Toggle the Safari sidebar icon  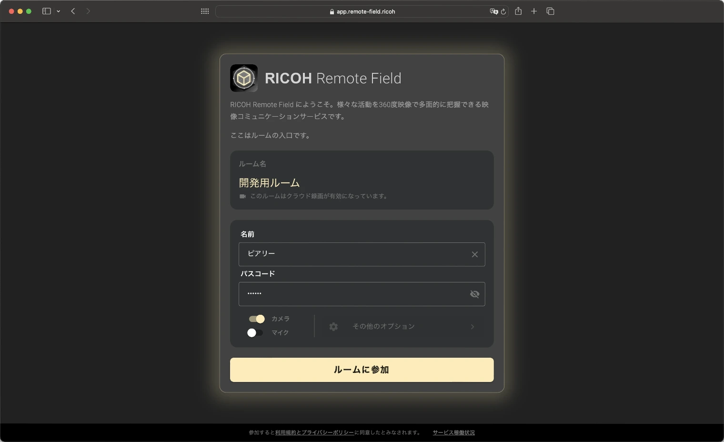(46, 11)
